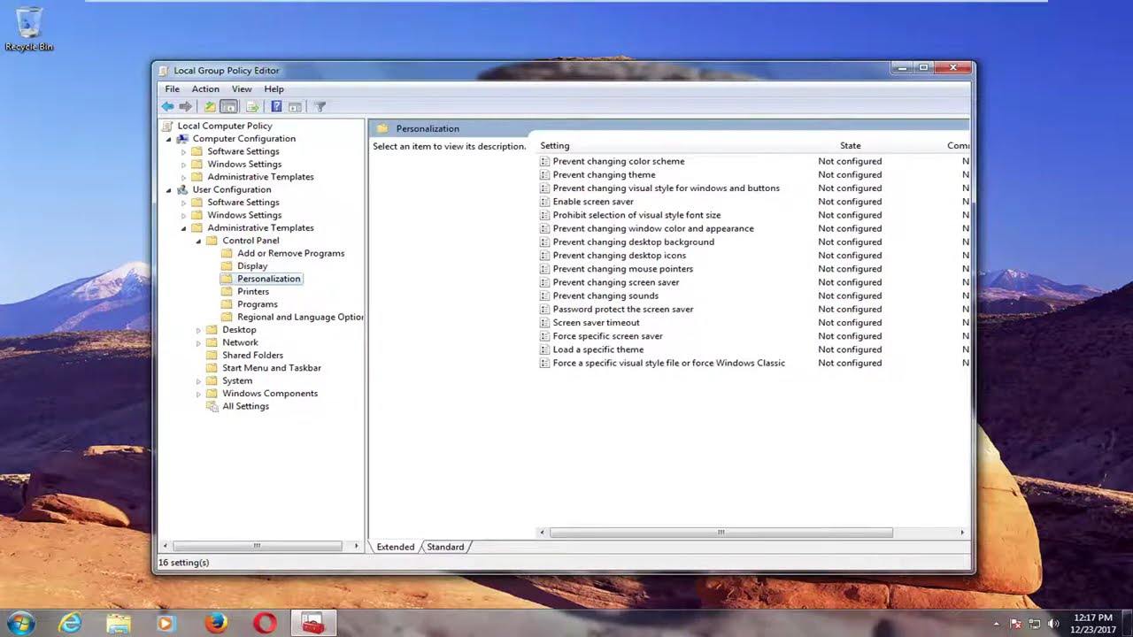The image size is (1133, 637).
Task: Open the Help toolbar icon
Action: (276, 107)
